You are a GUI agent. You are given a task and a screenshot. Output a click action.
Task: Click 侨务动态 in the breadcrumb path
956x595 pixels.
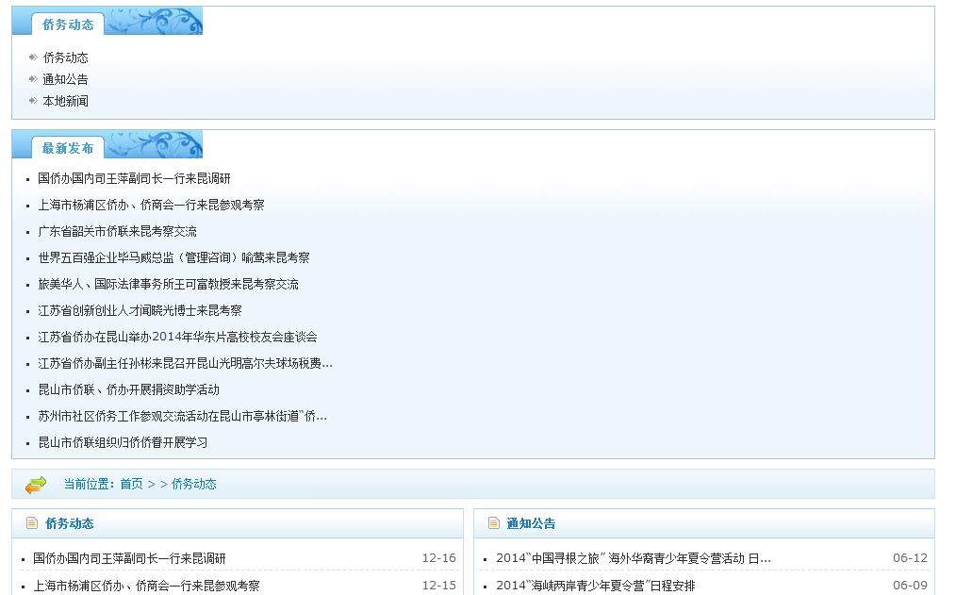click(193, 484)
